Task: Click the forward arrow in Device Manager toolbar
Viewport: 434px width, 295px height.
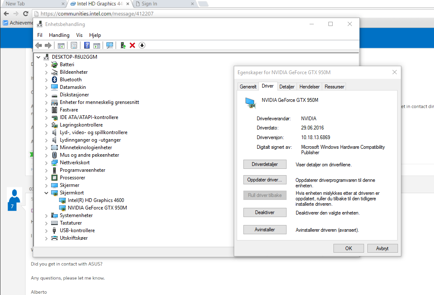Action: (x=48, y=45)
